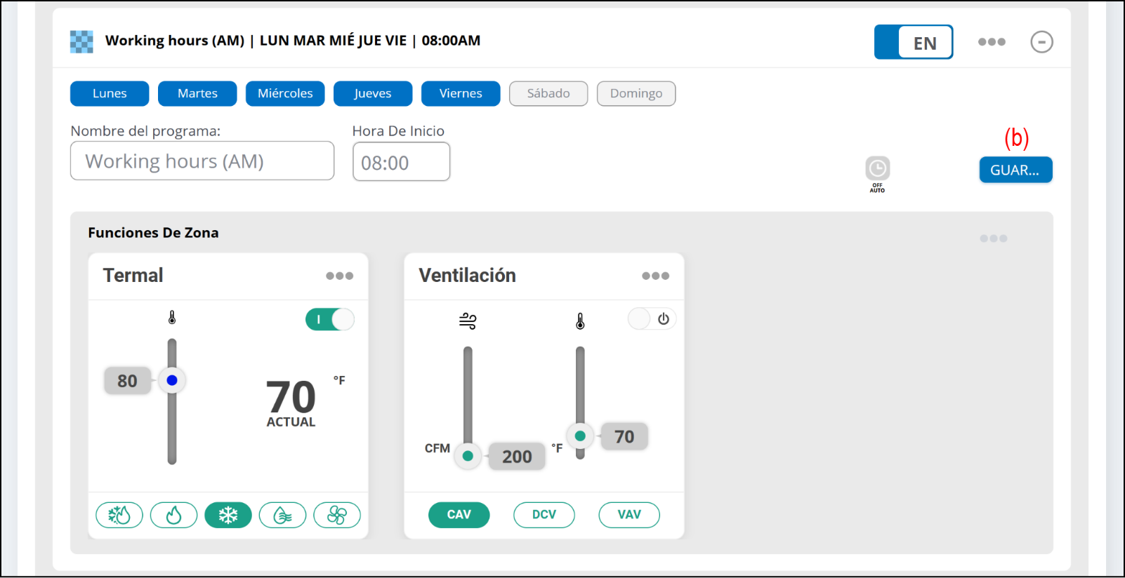Click the Termal temperature setpoint slider handle

point(172,380)
